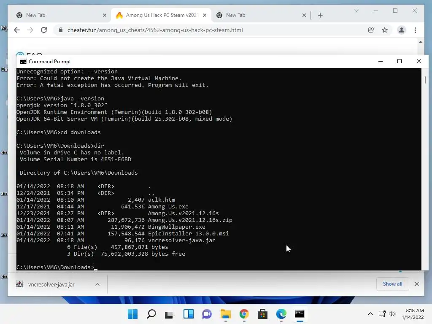Open Chrome's three-dot menu
Image resolution: width=432 pixels, height=324 pixels.
click(415, 30)
